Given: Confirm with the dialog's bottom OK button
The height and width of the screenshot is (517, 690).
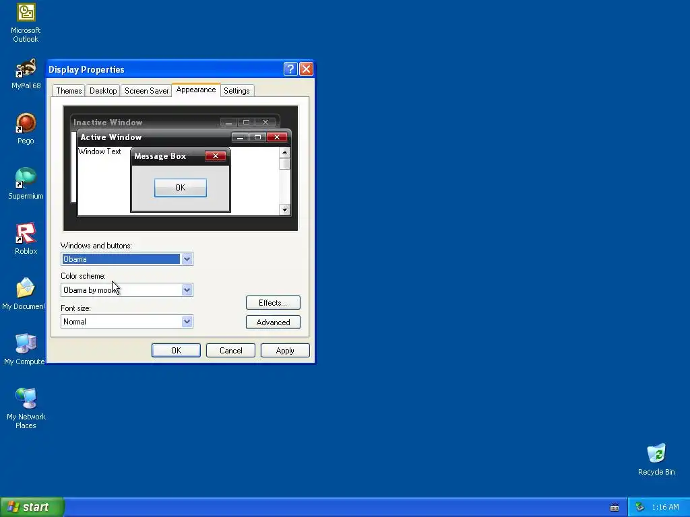Looking at the screenshot, I should (176, 350).
